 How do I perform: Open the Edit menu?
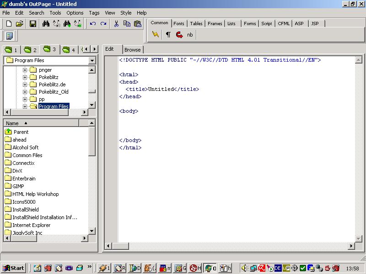pyautogui.click(x=19, y=13)
